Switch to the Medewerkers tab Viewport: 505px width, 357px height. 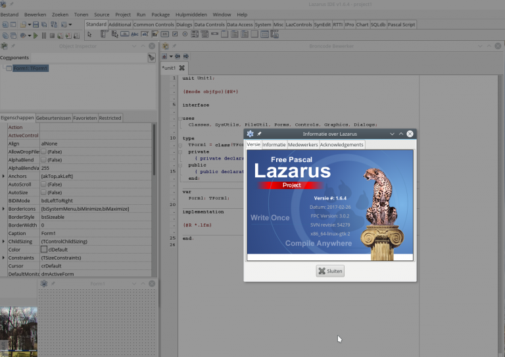point(302,144)
